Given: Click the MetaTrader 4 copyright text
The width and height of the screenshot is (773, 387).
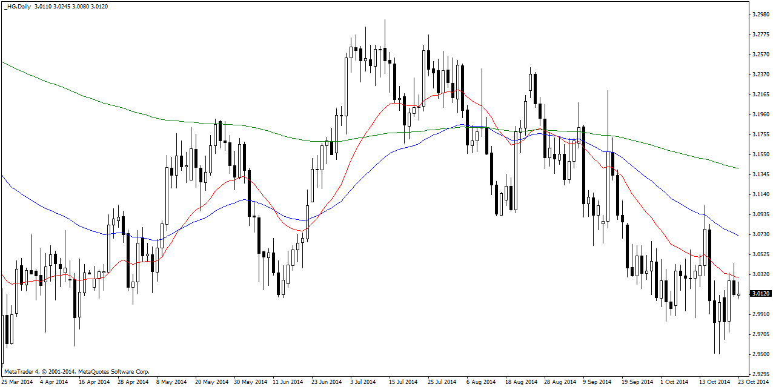Looking at the screenshot, I should 76,371.
